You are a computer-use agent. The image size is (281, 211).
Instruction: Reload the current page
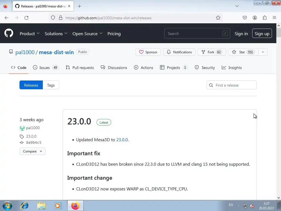pos(26,18)
